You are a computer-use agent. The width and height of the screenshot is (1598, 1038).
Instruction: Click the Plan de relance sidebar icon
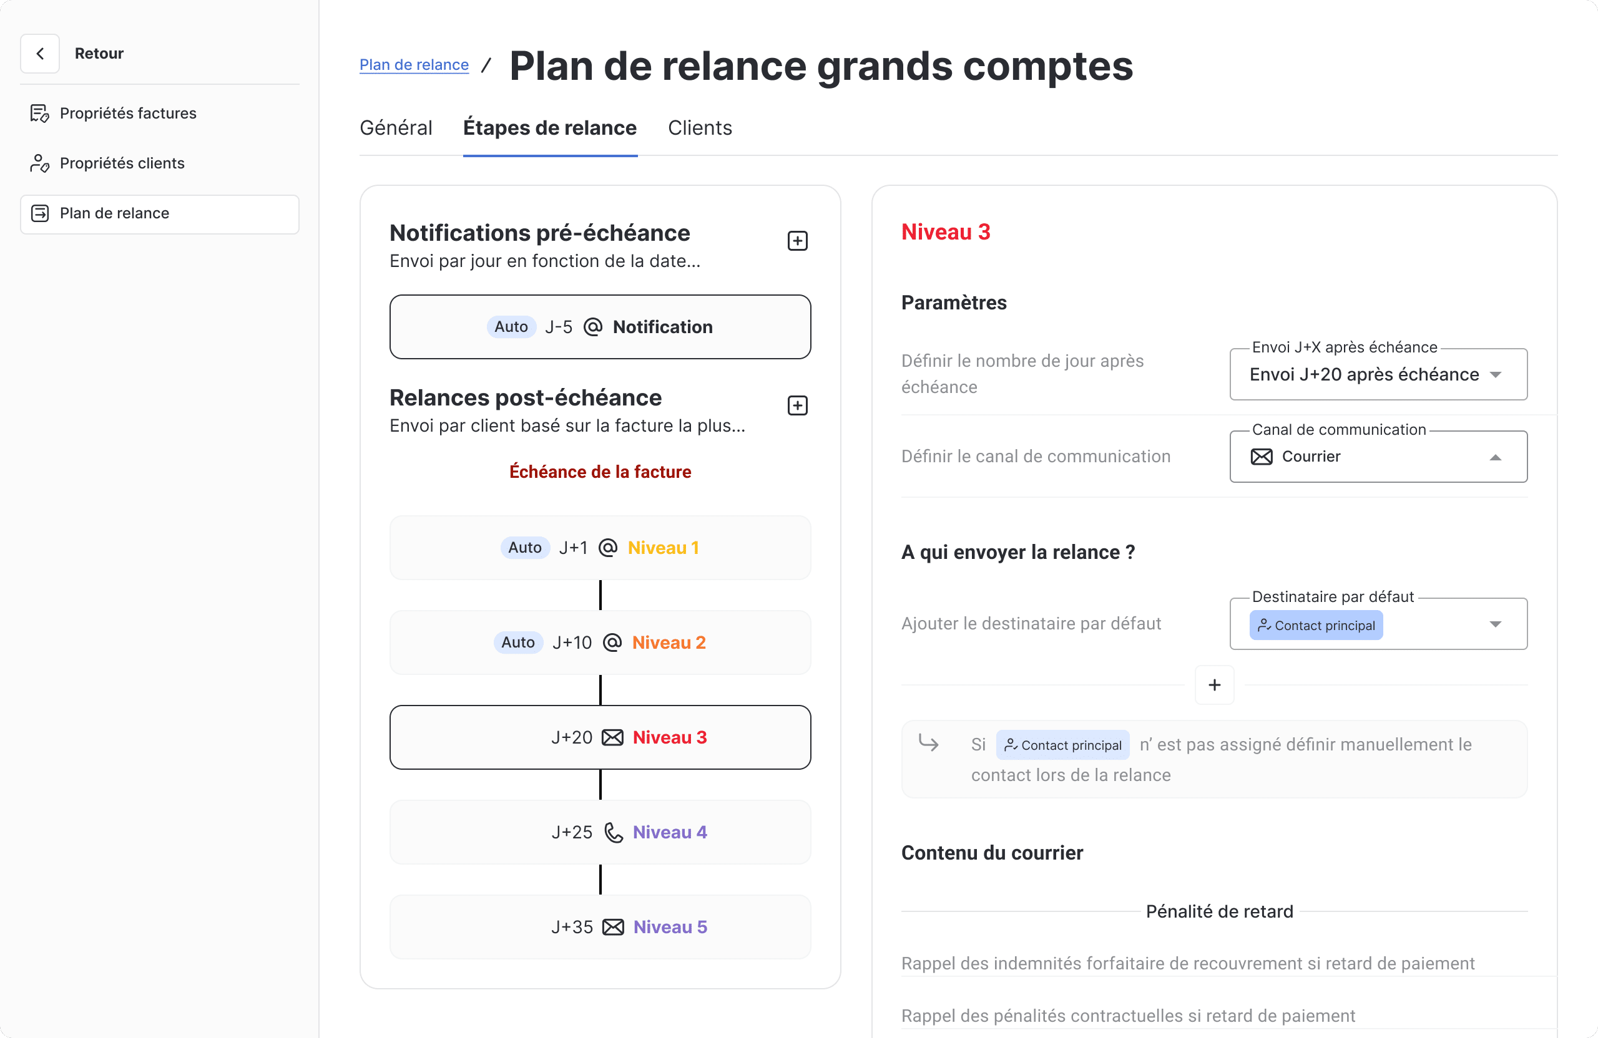point(39,213)
